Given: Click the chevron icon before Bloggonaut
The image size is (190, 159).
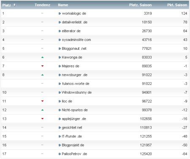Looking at the screenshot, I should pyautogui.click(x=60, y=49).
